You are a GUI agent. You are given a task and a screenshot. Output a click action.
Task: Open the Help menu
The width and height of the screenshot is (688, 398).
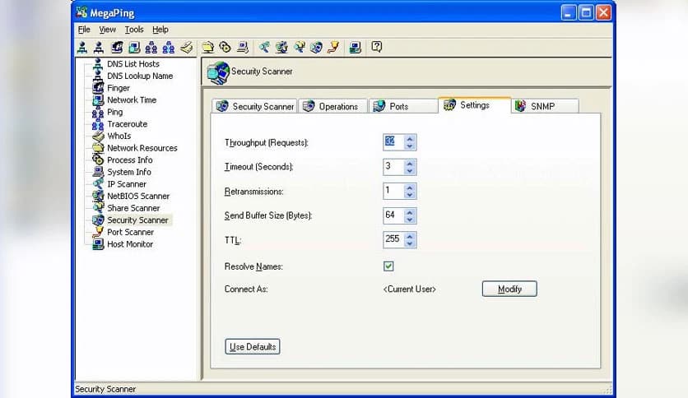[x=160, y=30]
